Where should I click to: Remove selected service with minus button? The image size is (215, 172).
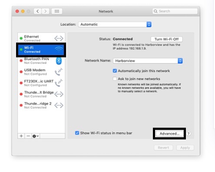click(x=28, y=136)
